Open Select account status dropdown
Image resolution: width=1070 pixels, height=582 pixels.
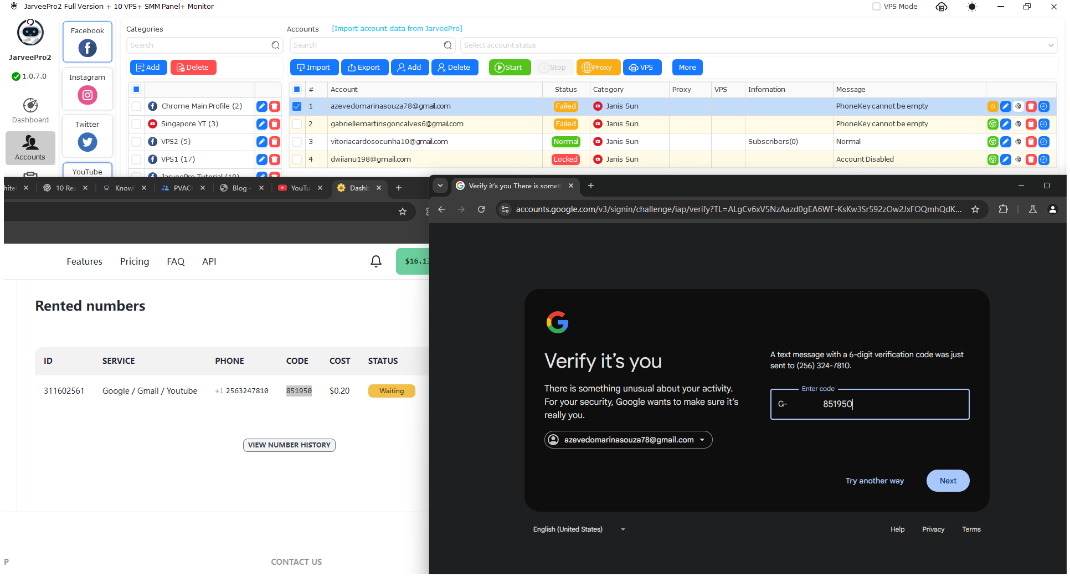758,45
